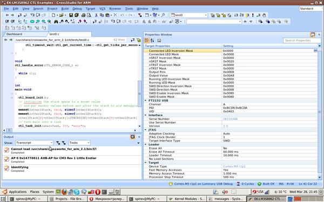Toggle the first filter icon in the Output panel
The width and height of the screenshot is (324, 202).
[58, 143]
